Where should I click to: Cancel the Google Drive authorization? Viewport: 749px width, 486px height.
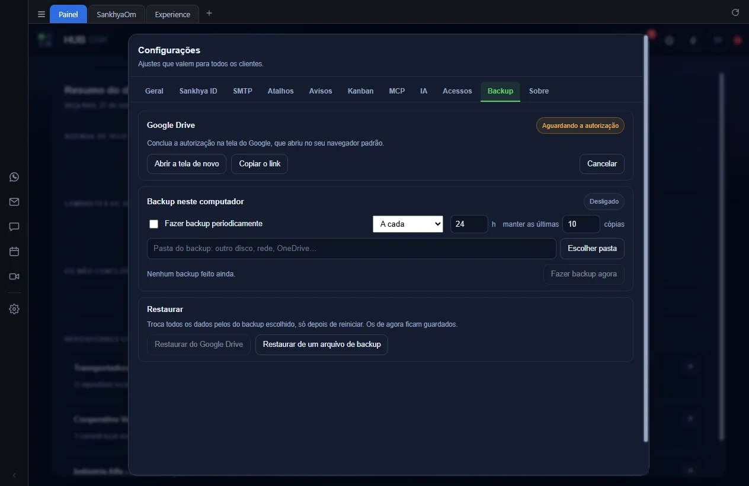click(601, 164)
